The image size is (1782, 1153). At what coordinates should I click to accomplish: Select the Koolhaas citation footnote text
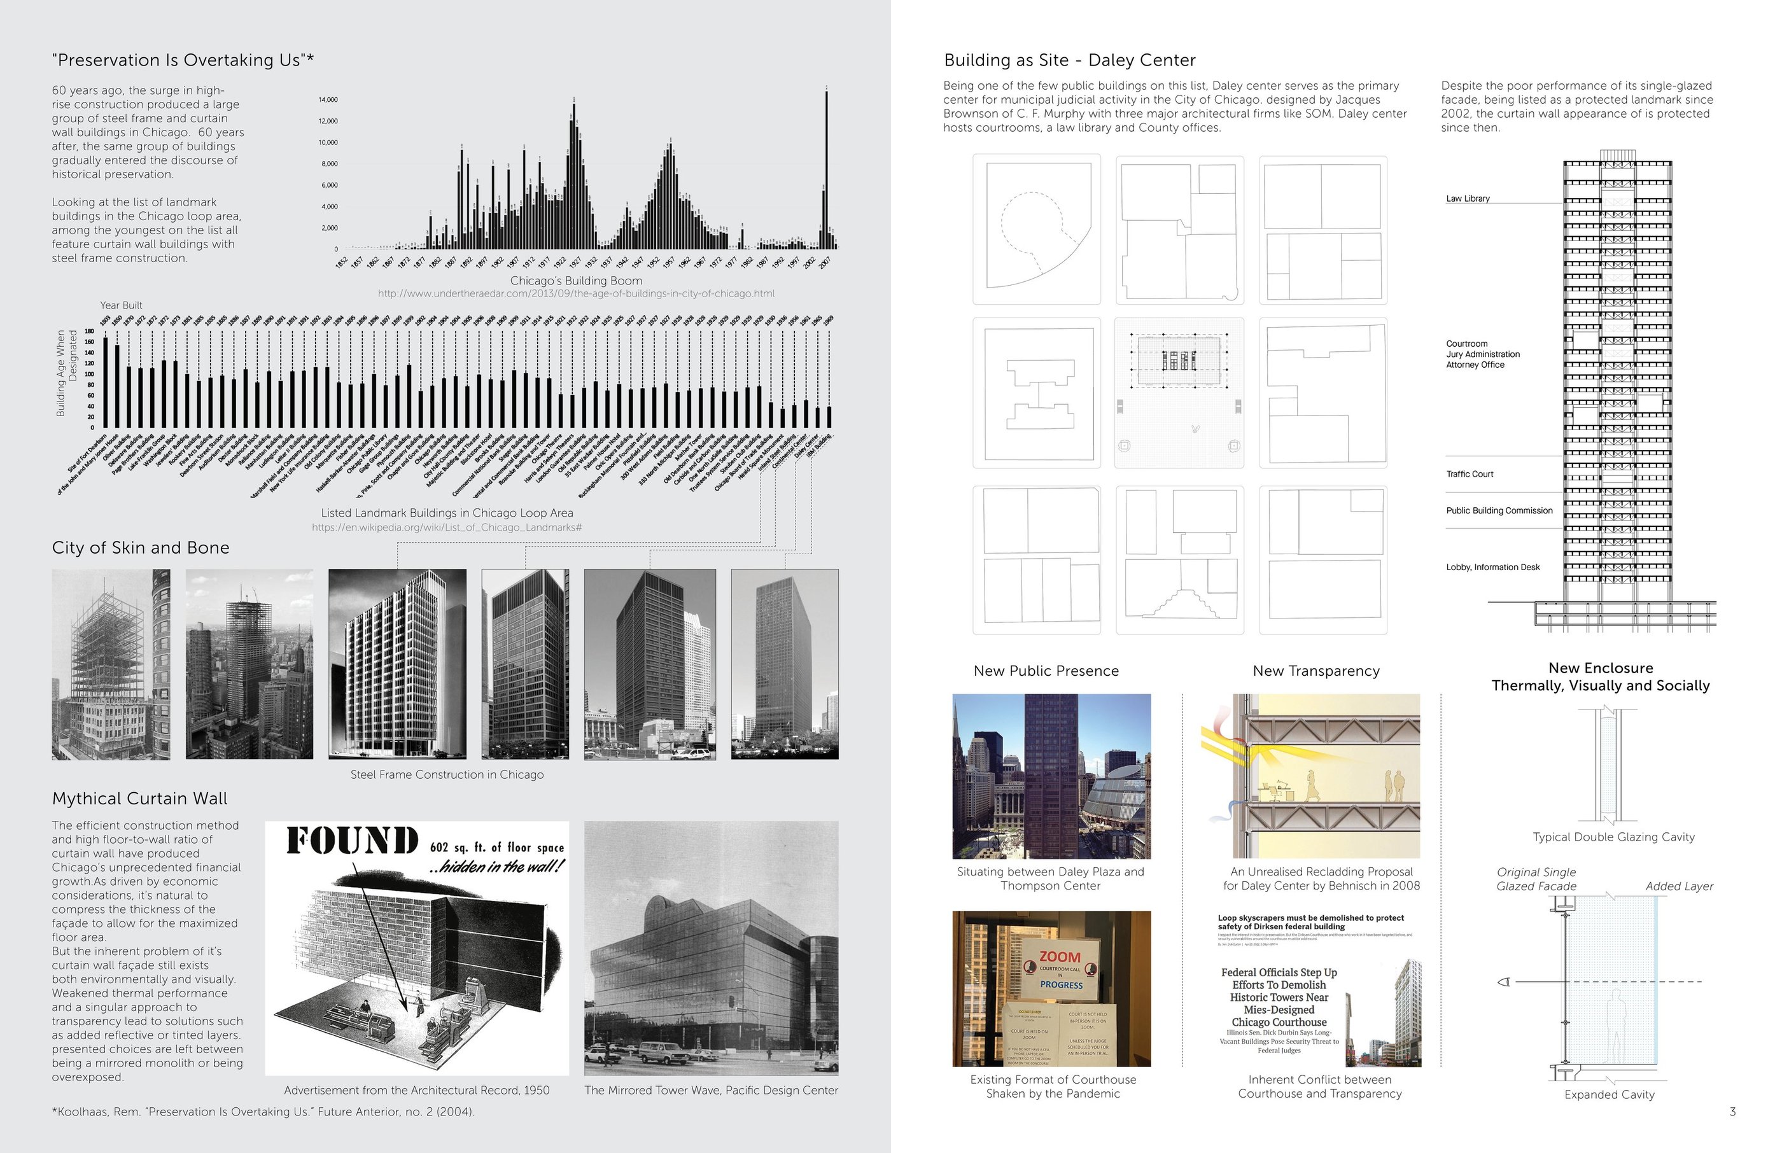[x=263, y=1112]
